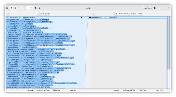Click the rtkit RealtimeKit line
Screen dimensions: 176x97
(29, 79)
